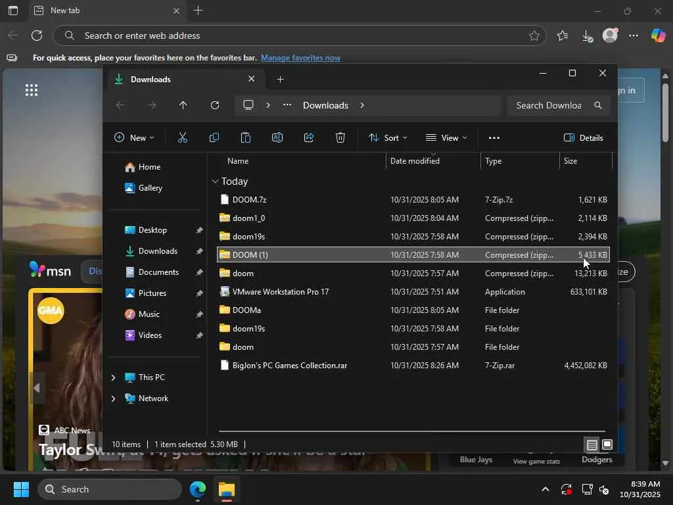Screen dimensions: 673x505
Task: Open Videos in the navigation pane
Action: 150,335
